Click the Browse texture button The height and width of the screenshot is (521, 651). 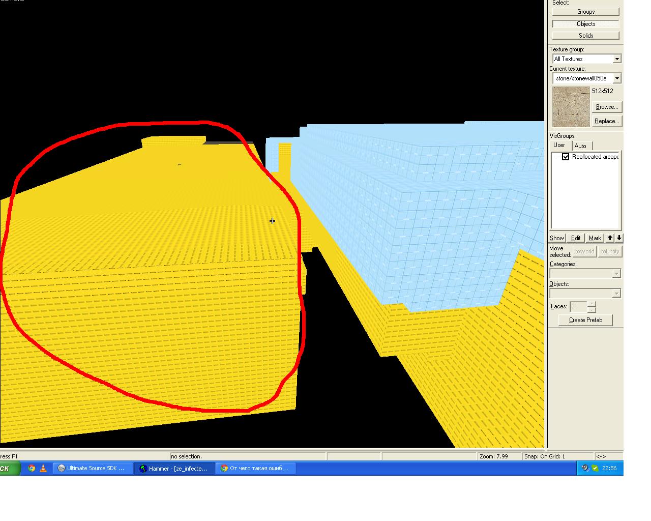606,107
